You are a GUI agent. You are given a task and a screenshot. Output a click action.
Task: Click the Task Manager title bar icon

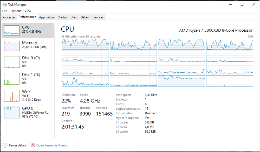pos(4,4)
